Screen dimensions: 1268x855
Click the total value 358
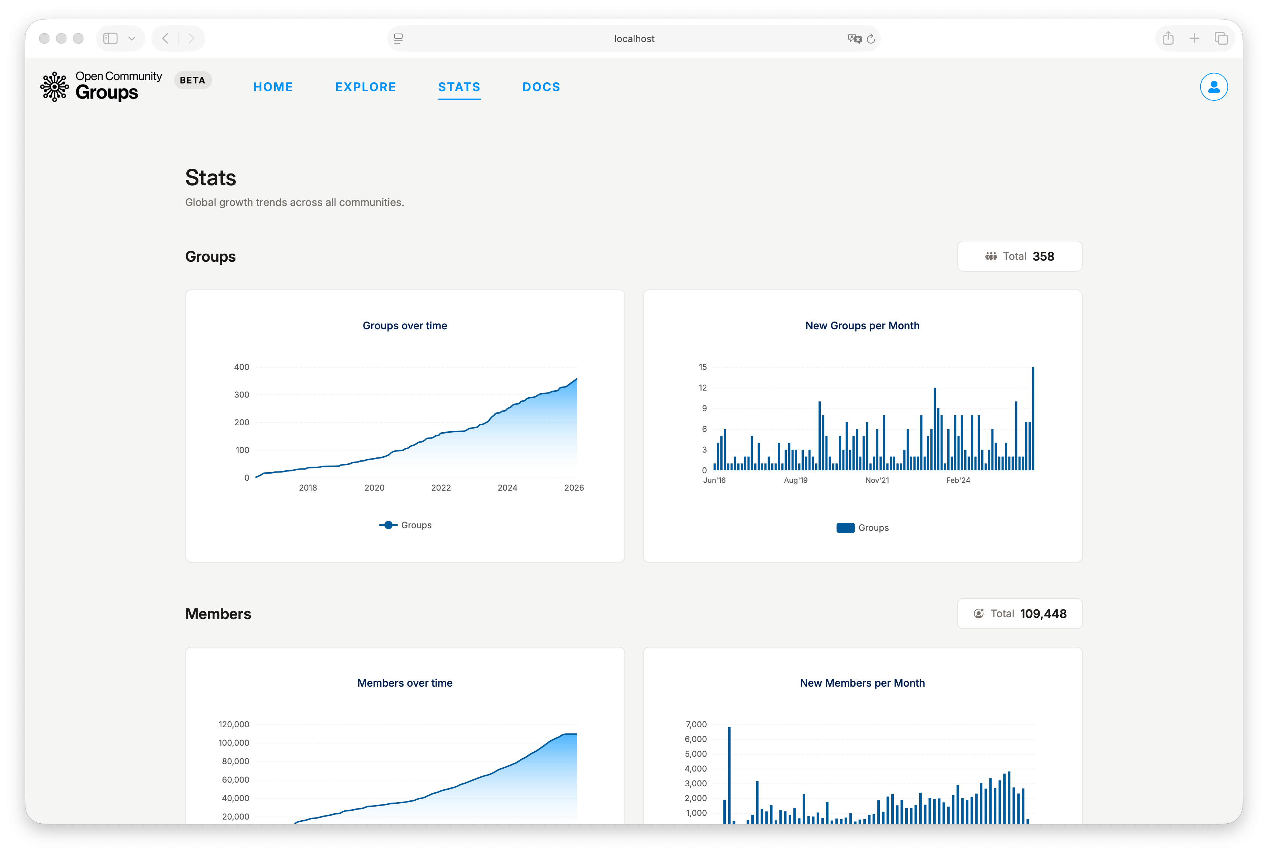[1043, 256]
